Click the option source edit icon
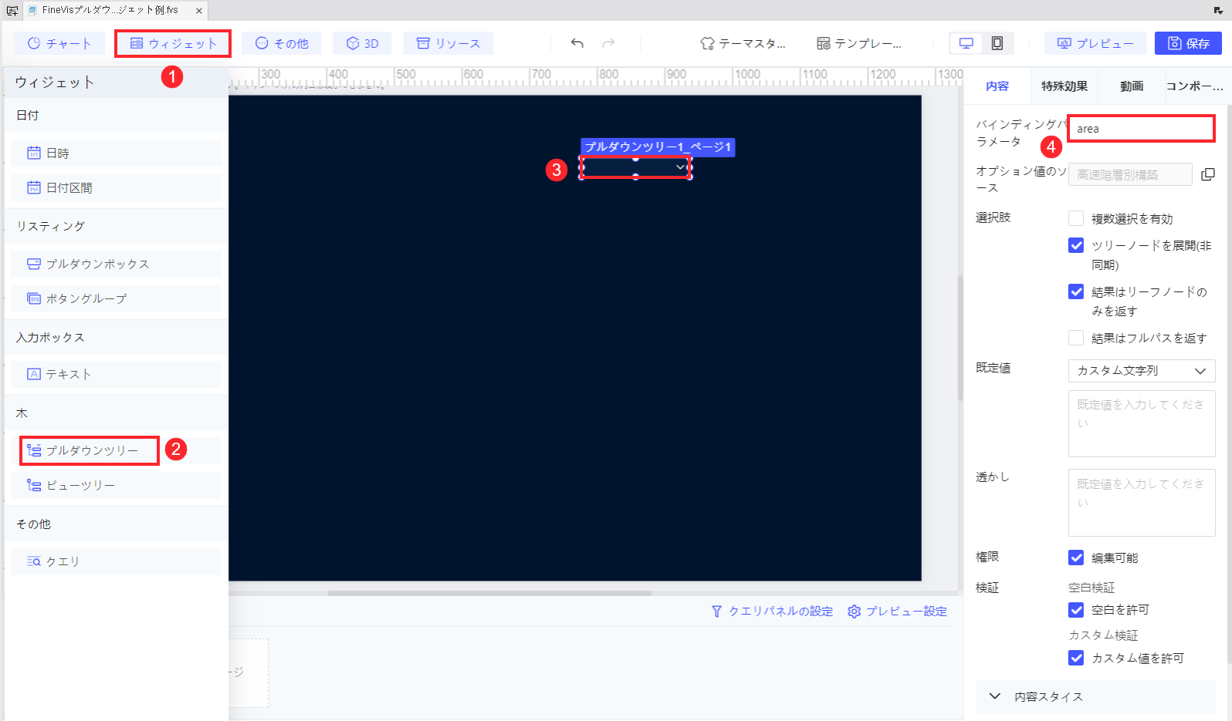 (1208, 175)
